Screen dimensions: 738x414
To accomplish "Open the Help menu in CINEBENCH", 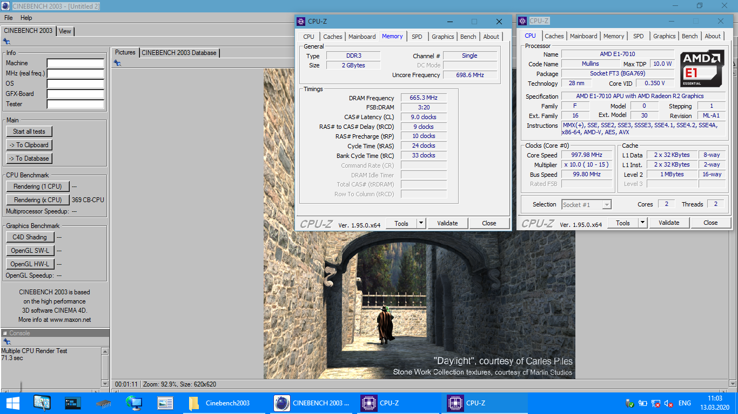I will point(26,18).
